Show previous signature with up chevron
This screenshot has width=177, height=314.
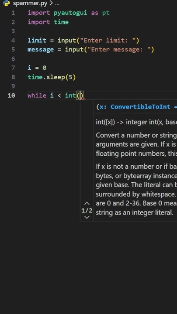pyautogui.click(x=87, y=204)
